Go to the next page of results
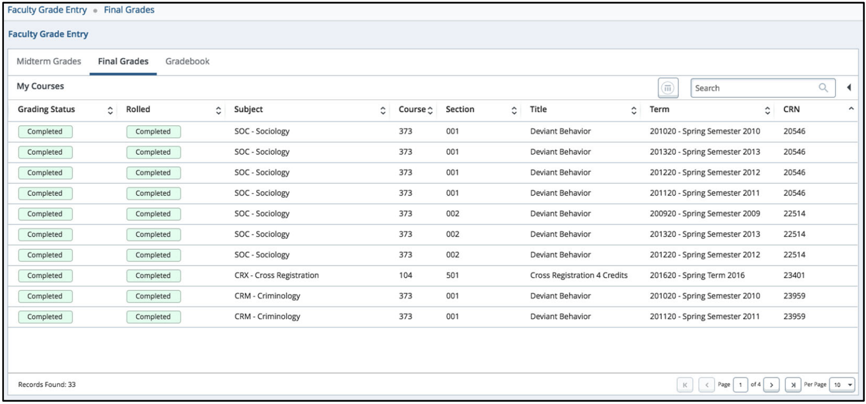The height and width of the screenshot is (404, 866). coord(771,385)
